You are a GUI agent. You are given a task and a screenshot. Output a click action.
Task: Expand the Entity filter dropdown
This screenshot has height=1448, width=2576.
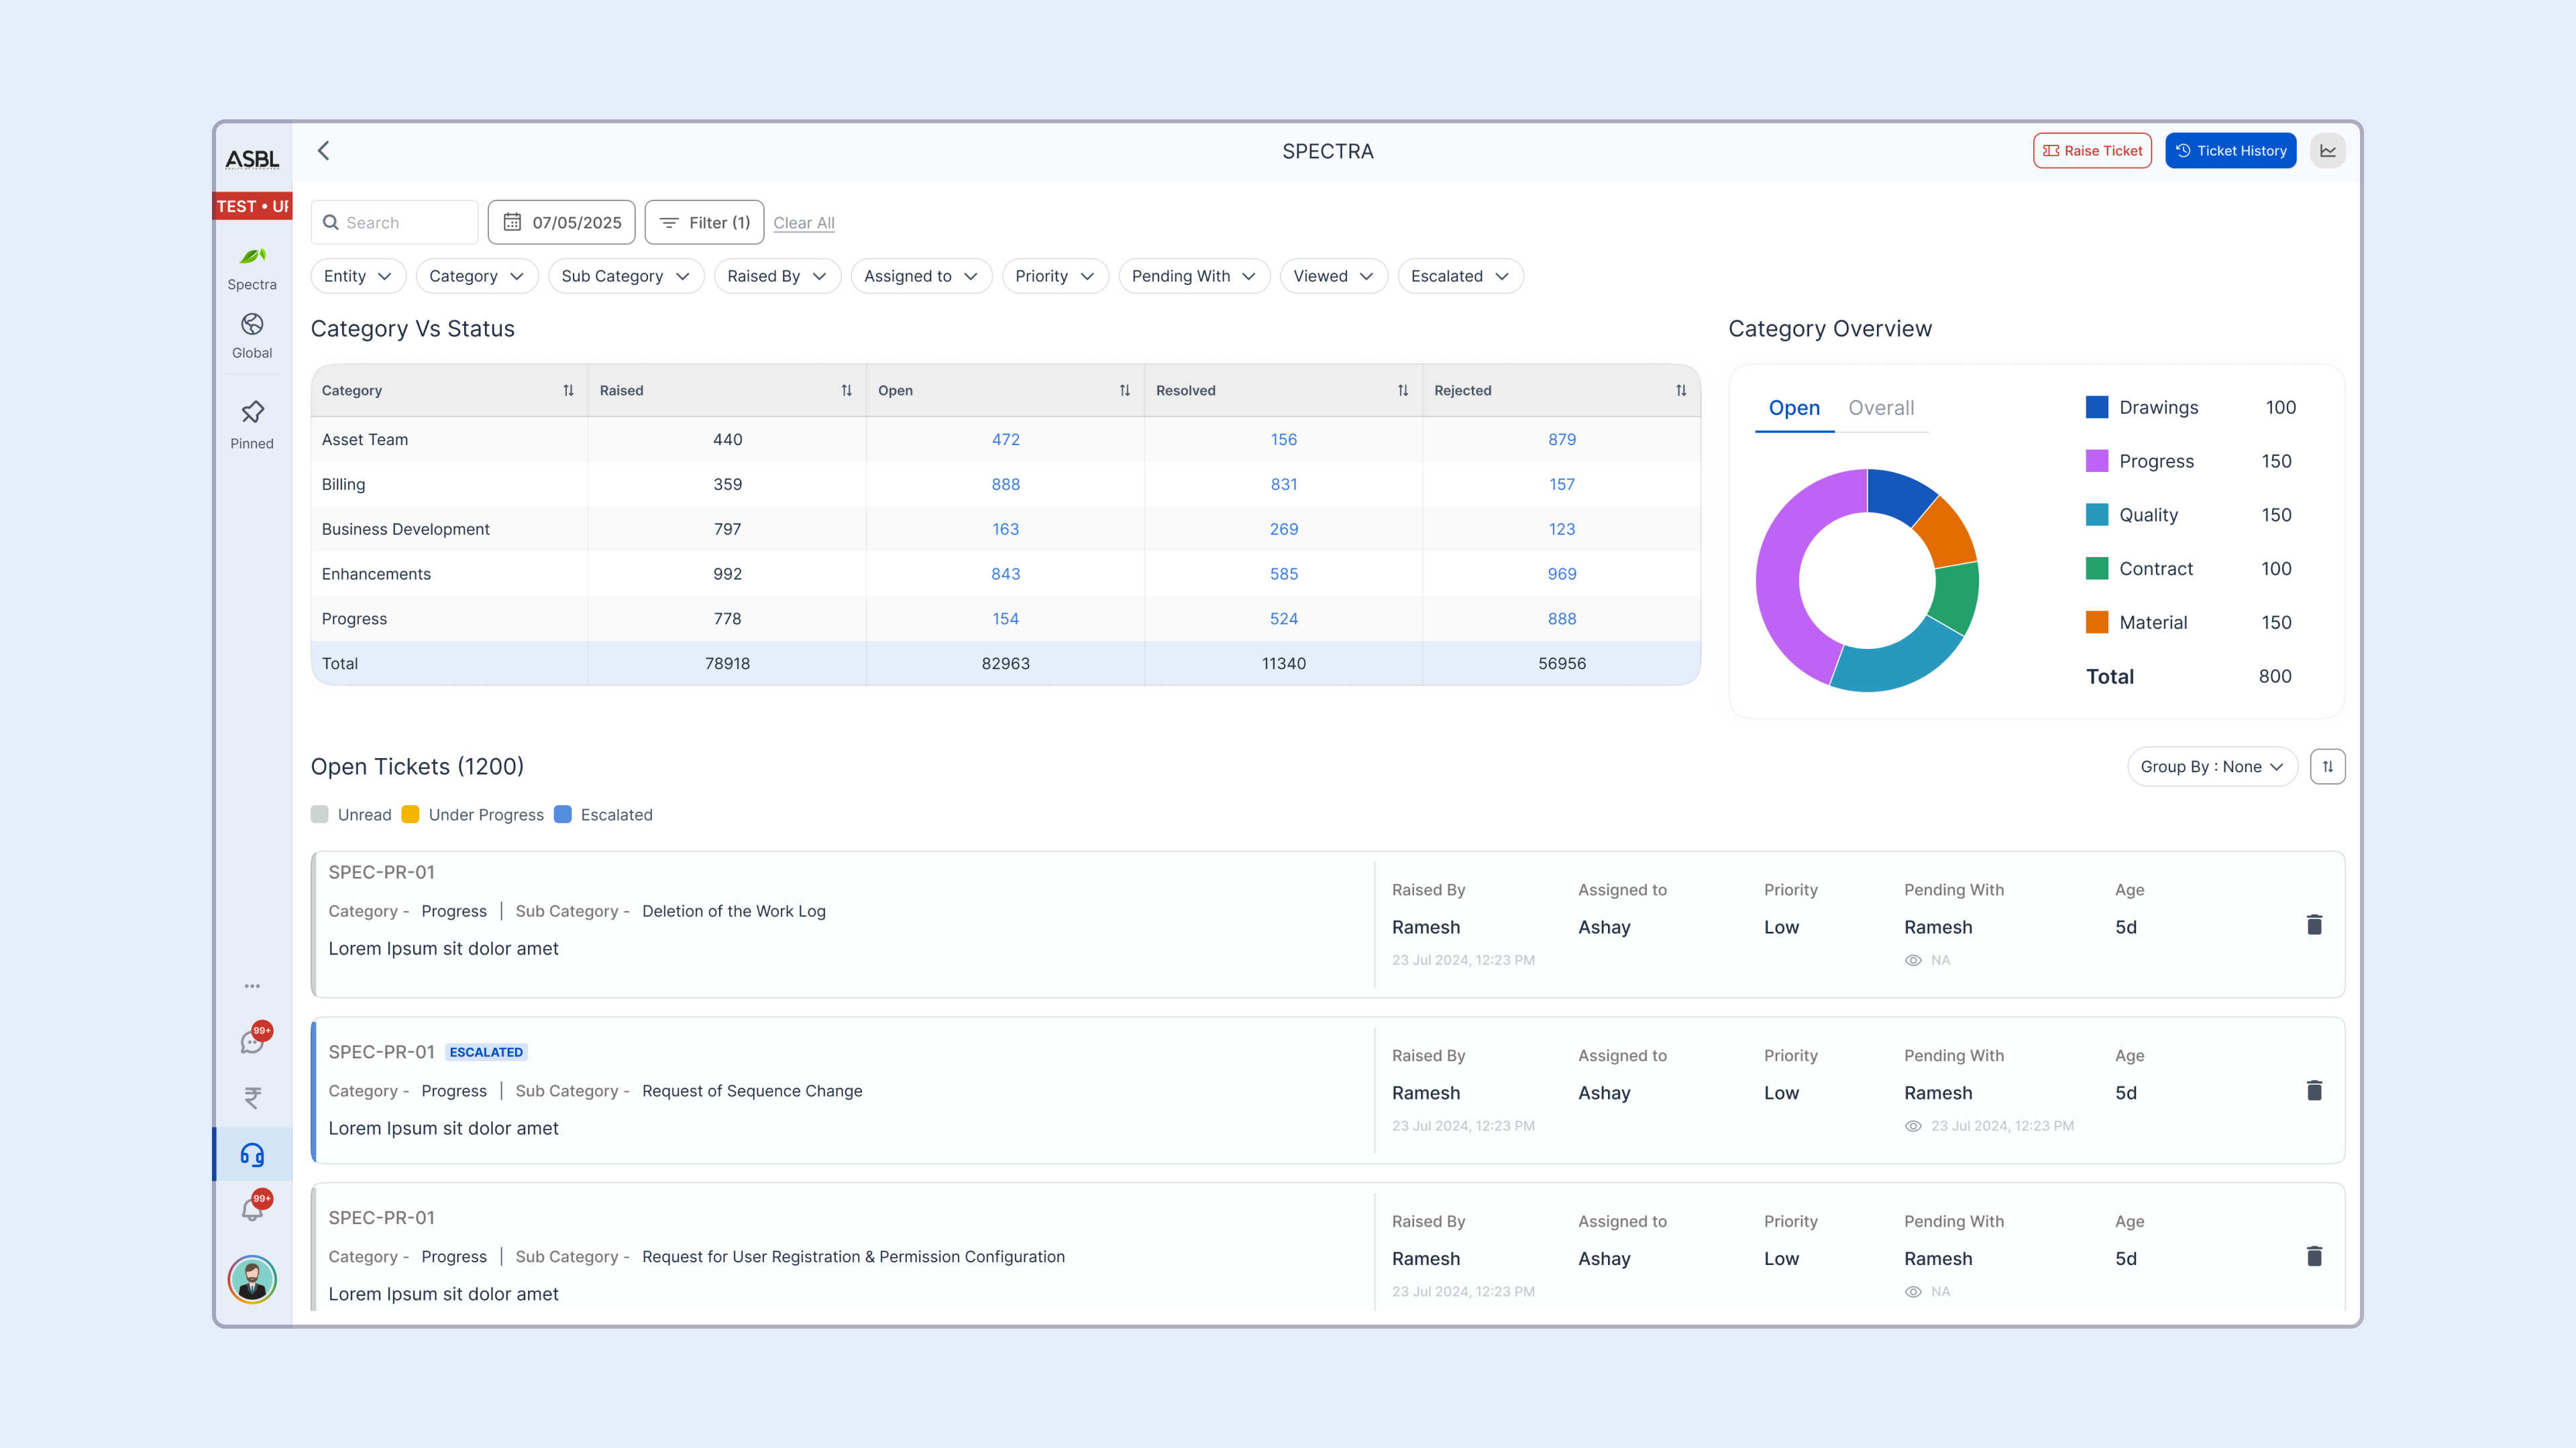(x=358, y=276)
